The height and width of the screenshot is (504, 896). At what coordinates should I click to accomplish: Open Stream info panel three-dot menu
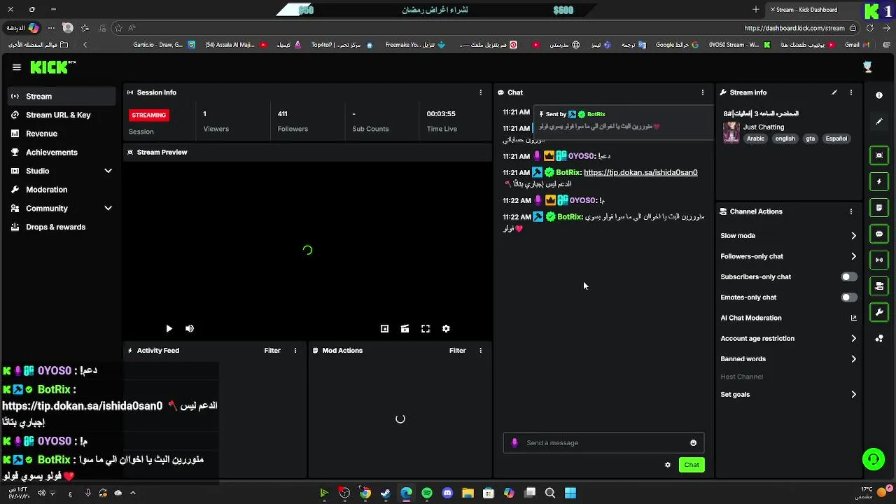pos(851,92)
